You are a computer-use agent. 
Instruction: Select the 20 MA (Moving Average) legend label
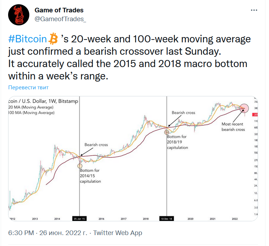click(x=32, y=107)
